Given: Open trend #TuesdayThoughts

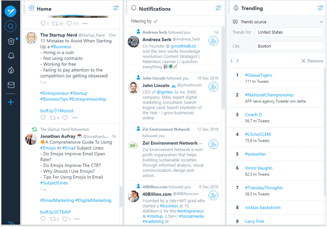Looking at the screenshot, I should coord(264,187).
